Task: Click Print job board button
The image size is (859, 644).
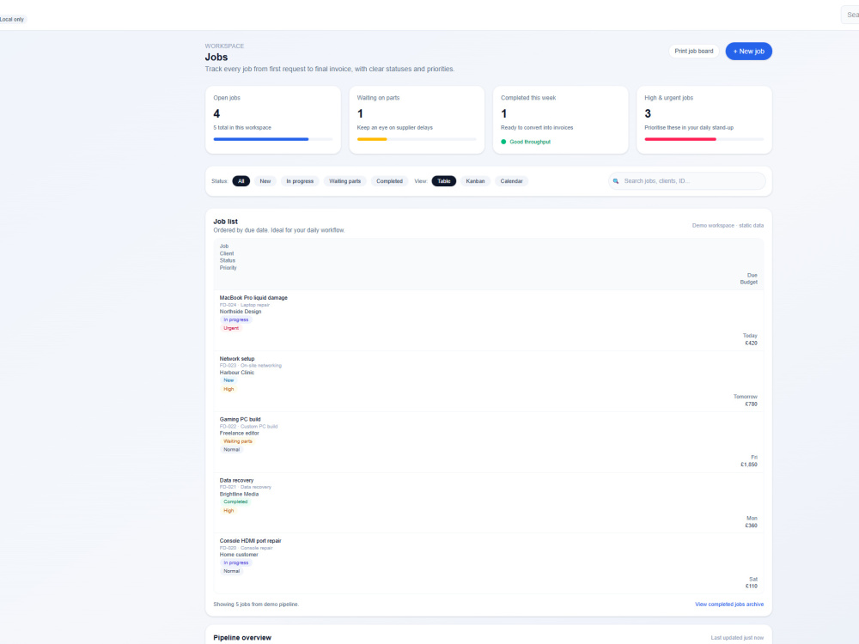Action: (x=693, y=52)
